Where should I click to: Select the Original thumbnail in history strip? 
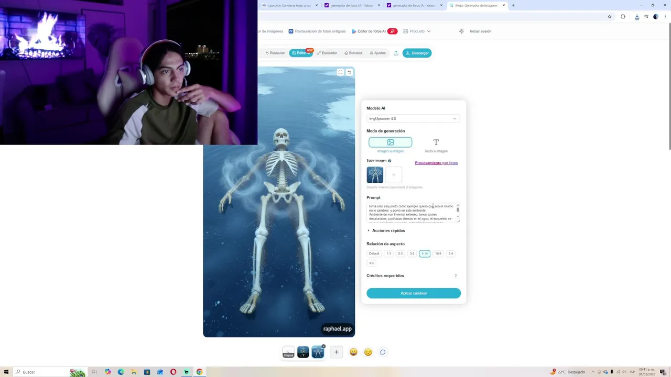[288, 352]
